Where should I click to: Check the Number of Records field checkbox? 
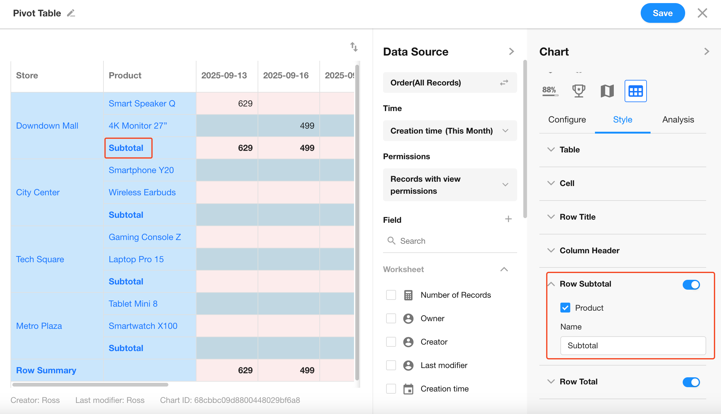pyautogui.click(x=391, y=295)
